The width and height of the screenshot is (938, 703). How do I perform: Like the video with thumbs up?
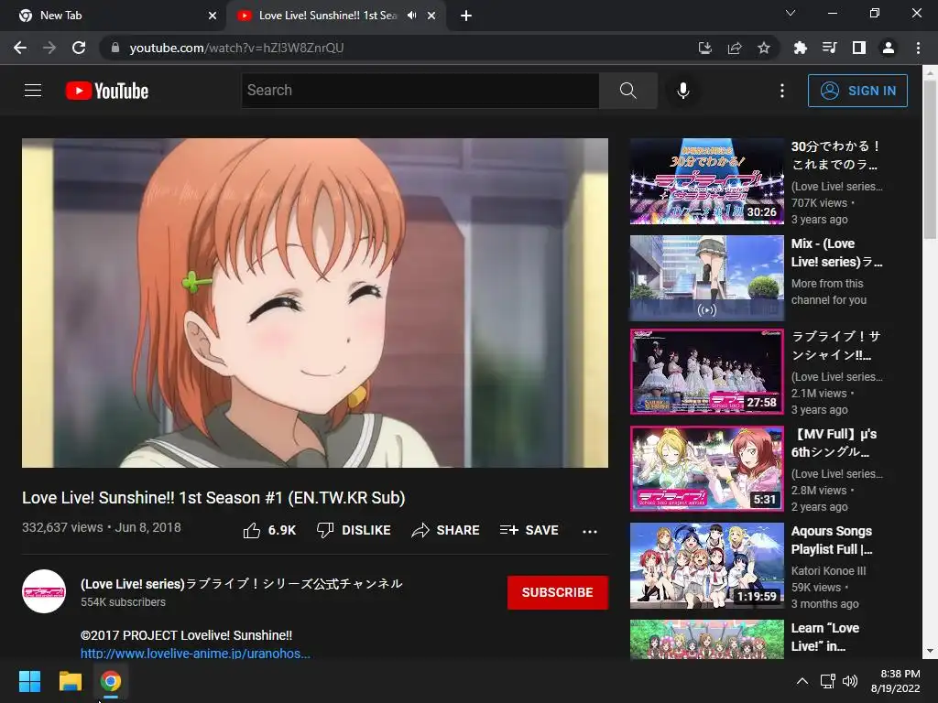tap(269, 530)
